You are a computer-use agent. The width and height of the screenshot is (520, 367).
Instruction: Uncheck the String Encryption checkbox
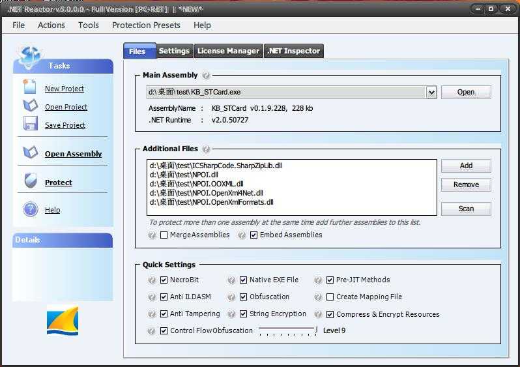pos(244,314)
